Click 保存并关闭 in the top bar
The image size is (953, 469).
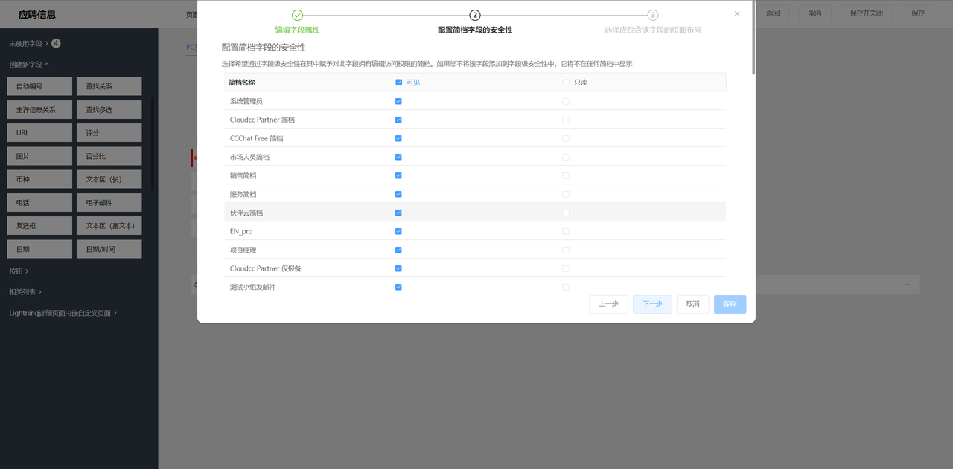pos(866,13)
